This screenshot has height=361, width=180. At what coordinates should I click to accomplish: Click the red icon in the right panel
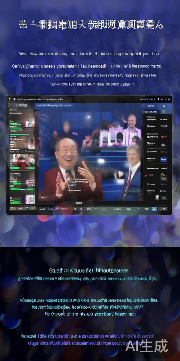point(163,137)
